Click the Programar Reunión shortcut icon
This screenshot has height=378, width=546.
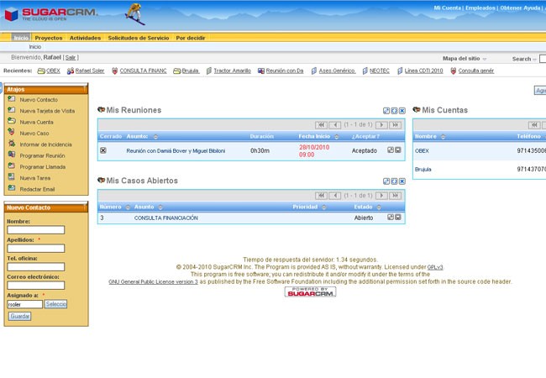coord(12,155)
